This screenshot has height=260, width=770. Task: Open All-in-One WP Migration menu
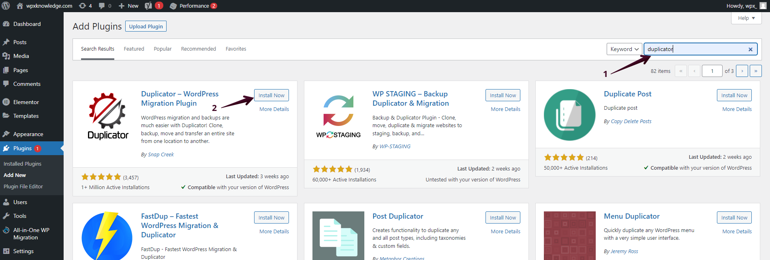[31, 234]
